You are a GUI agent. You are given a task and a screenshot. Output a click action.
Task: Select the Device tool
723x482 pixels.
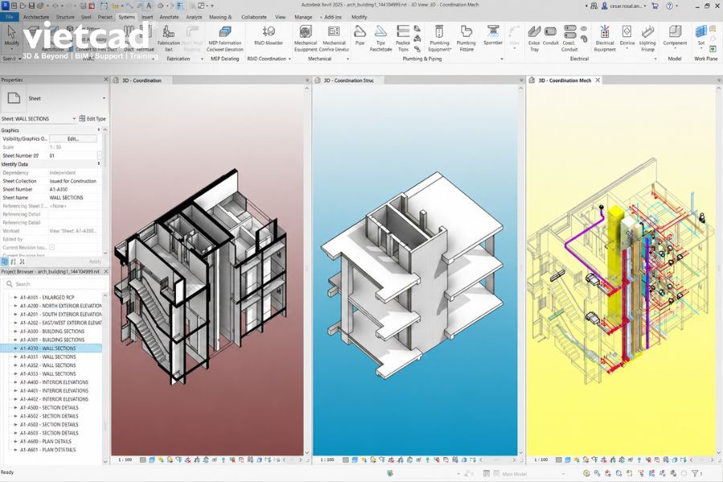627,37
